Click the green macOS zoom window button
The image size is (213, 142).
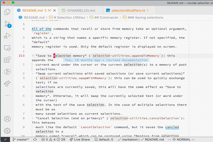(13, 2)
